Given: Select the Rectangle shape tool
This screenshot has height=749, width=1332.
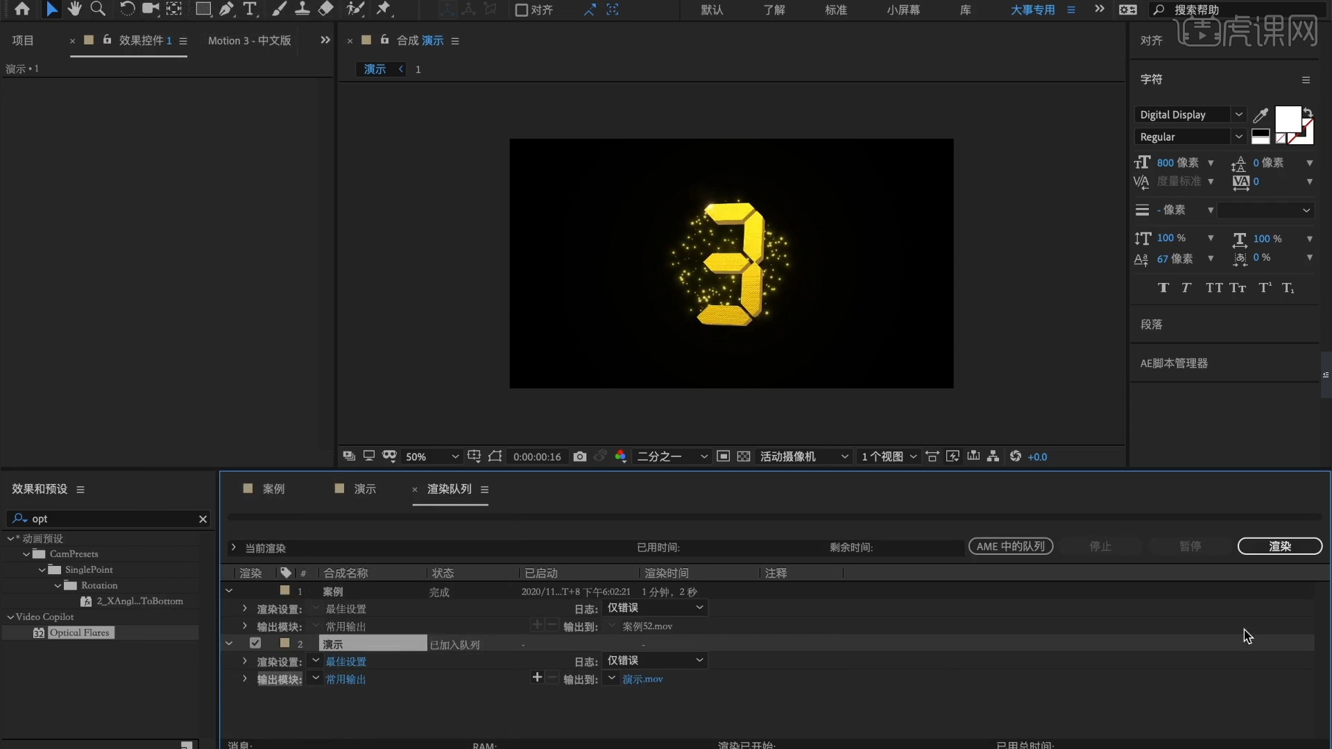Looking at the screenshot, I should 203,9.
